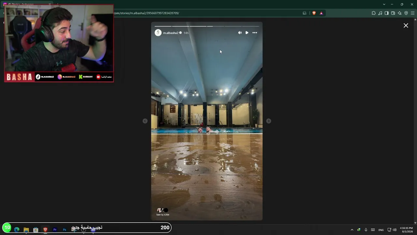
Task: Open the media control music note icon
Action: [x=380, y=13]
